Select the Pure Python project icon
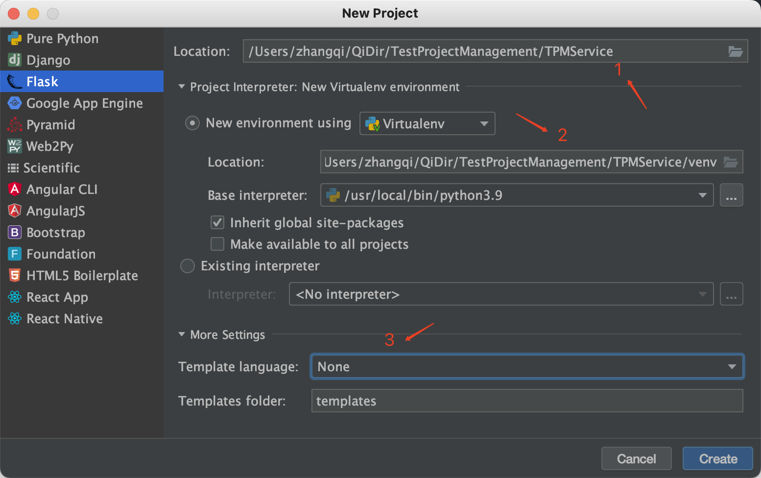The width and height of the screenshot is (761, 478). click(x=15, y=38)
